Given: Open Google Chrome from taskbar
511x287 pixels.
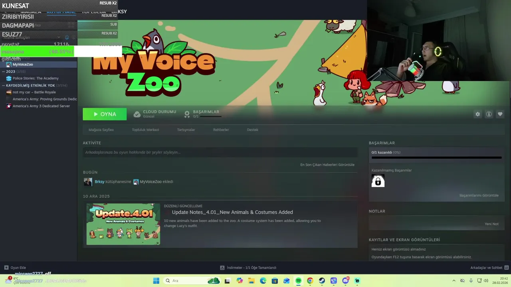Looking at the screenshot, I should [310, 281].
